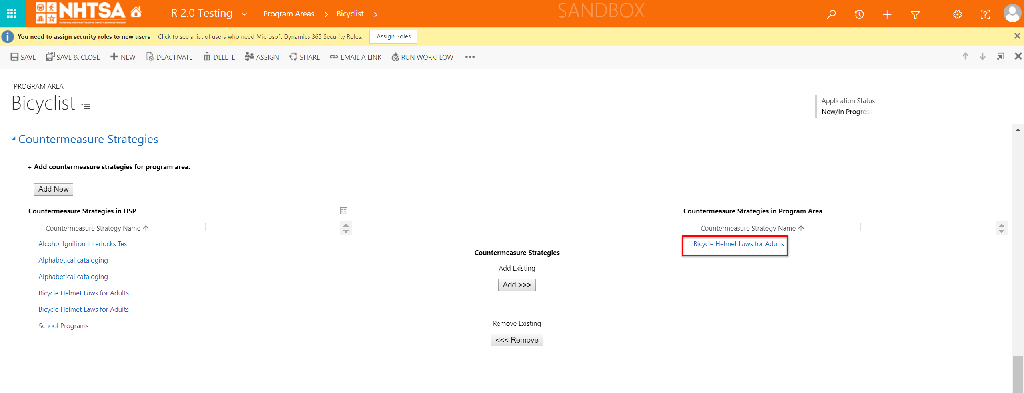Click 'Countermeasure Strategies in Program Area' heading
The height and width of the screenshot is (393, 1024).
(753, 211)
